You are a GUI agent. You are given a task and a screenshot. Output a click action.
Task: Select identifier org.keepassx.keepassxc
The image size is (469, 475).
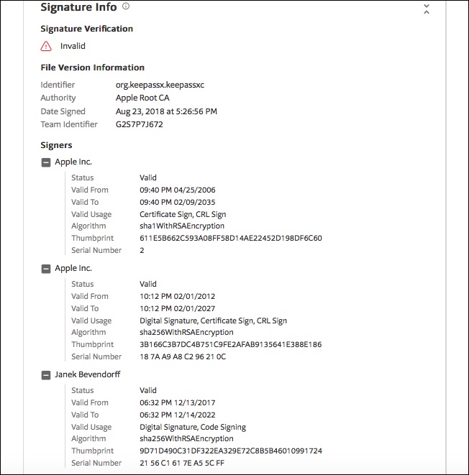pos(160,85)
